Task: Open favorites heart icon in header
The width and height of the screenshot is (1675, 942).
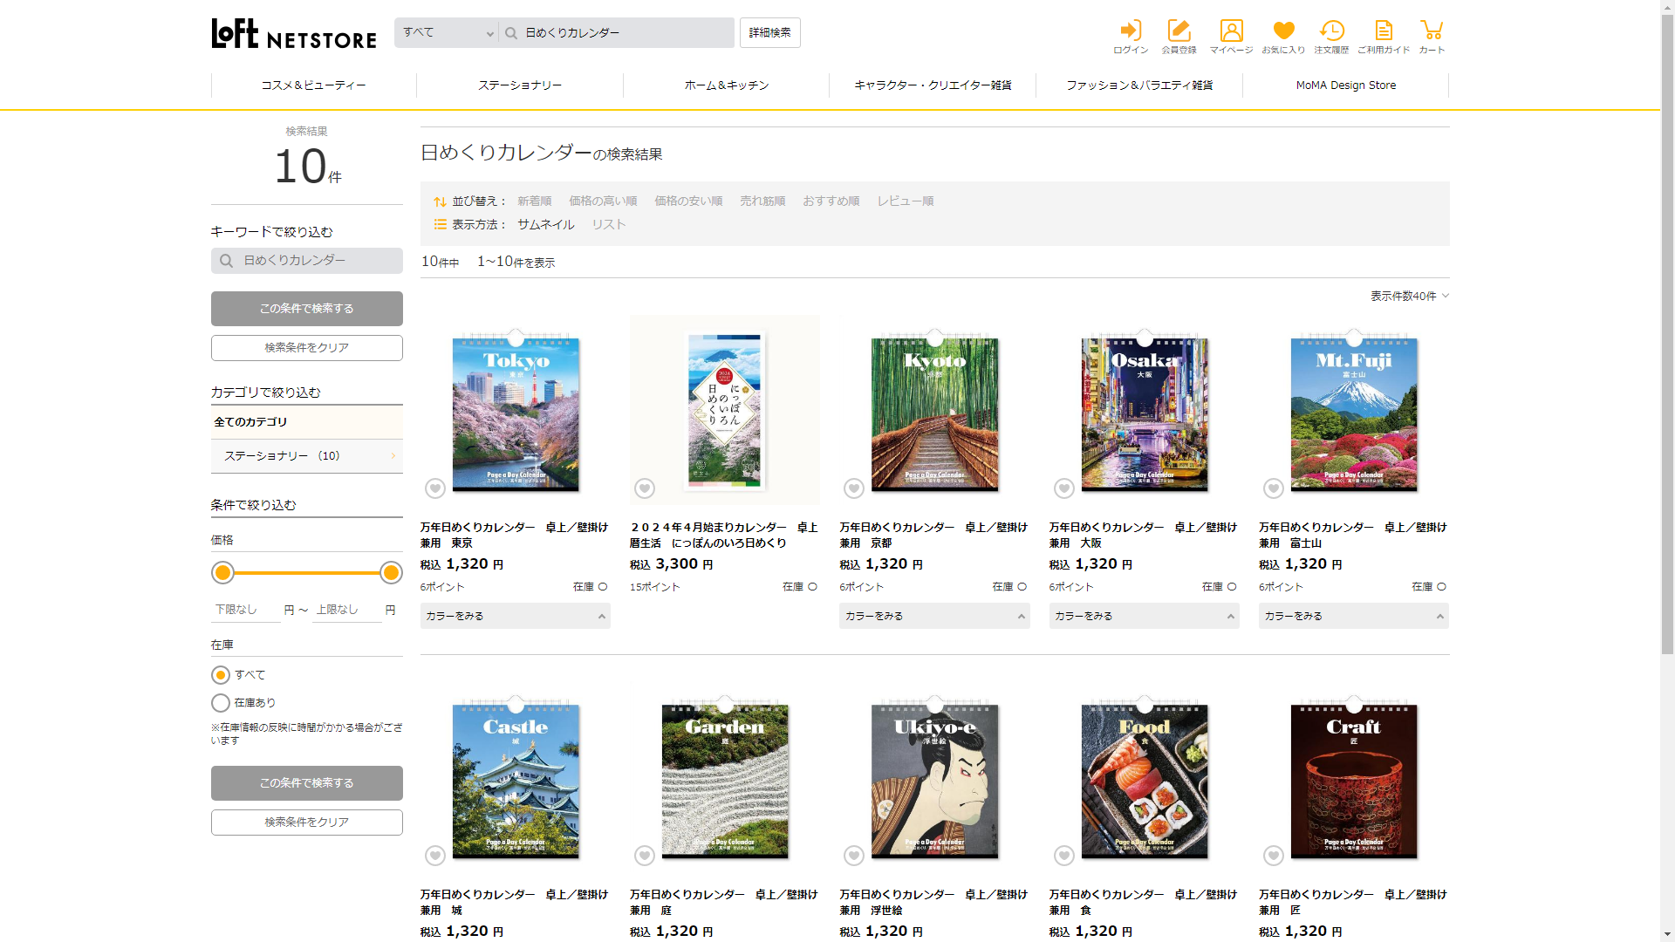Action: click(1283, 31)
